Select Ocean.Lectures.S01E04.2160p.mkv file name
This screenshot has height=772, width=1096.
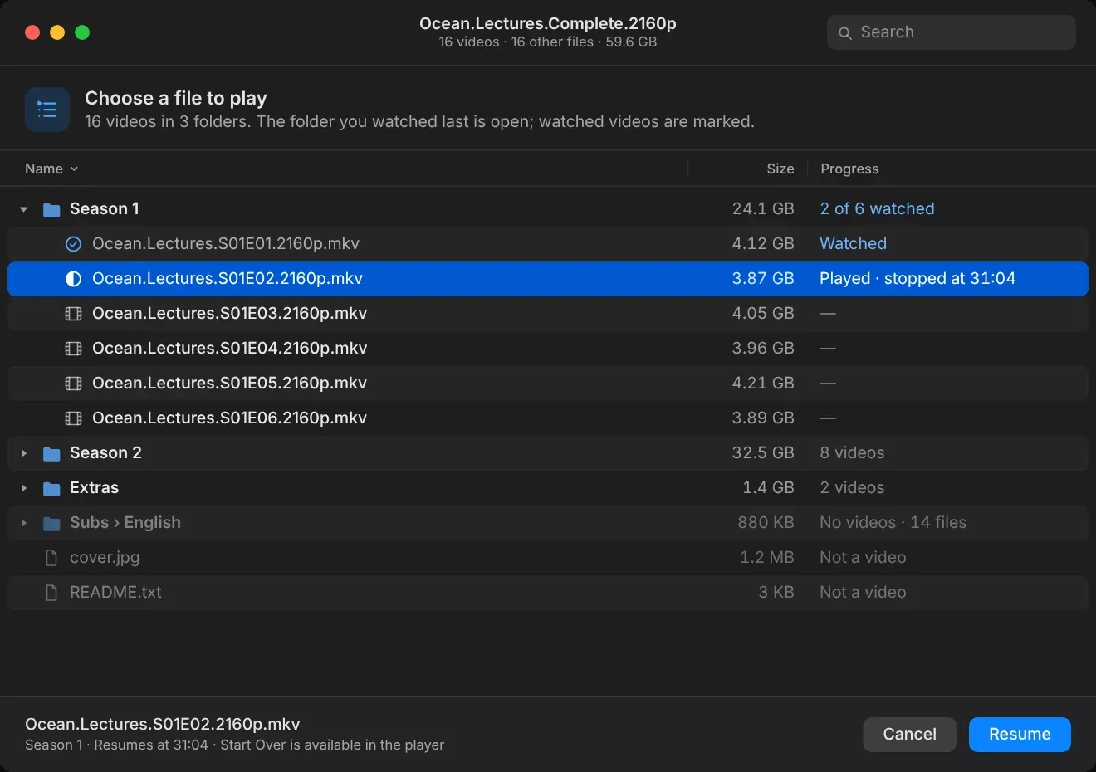(x=229, y=349)
